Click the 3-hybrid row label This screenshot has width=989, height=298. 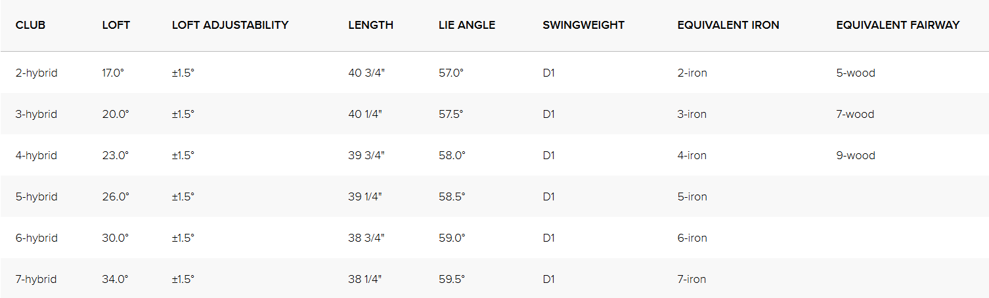click(x=36, y=114)
